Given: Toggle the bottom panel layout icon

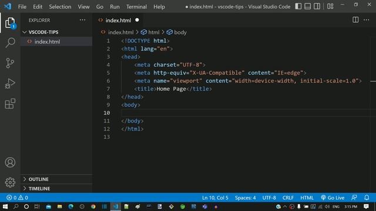Looking at the screenshot, I should tap(308, 6).
